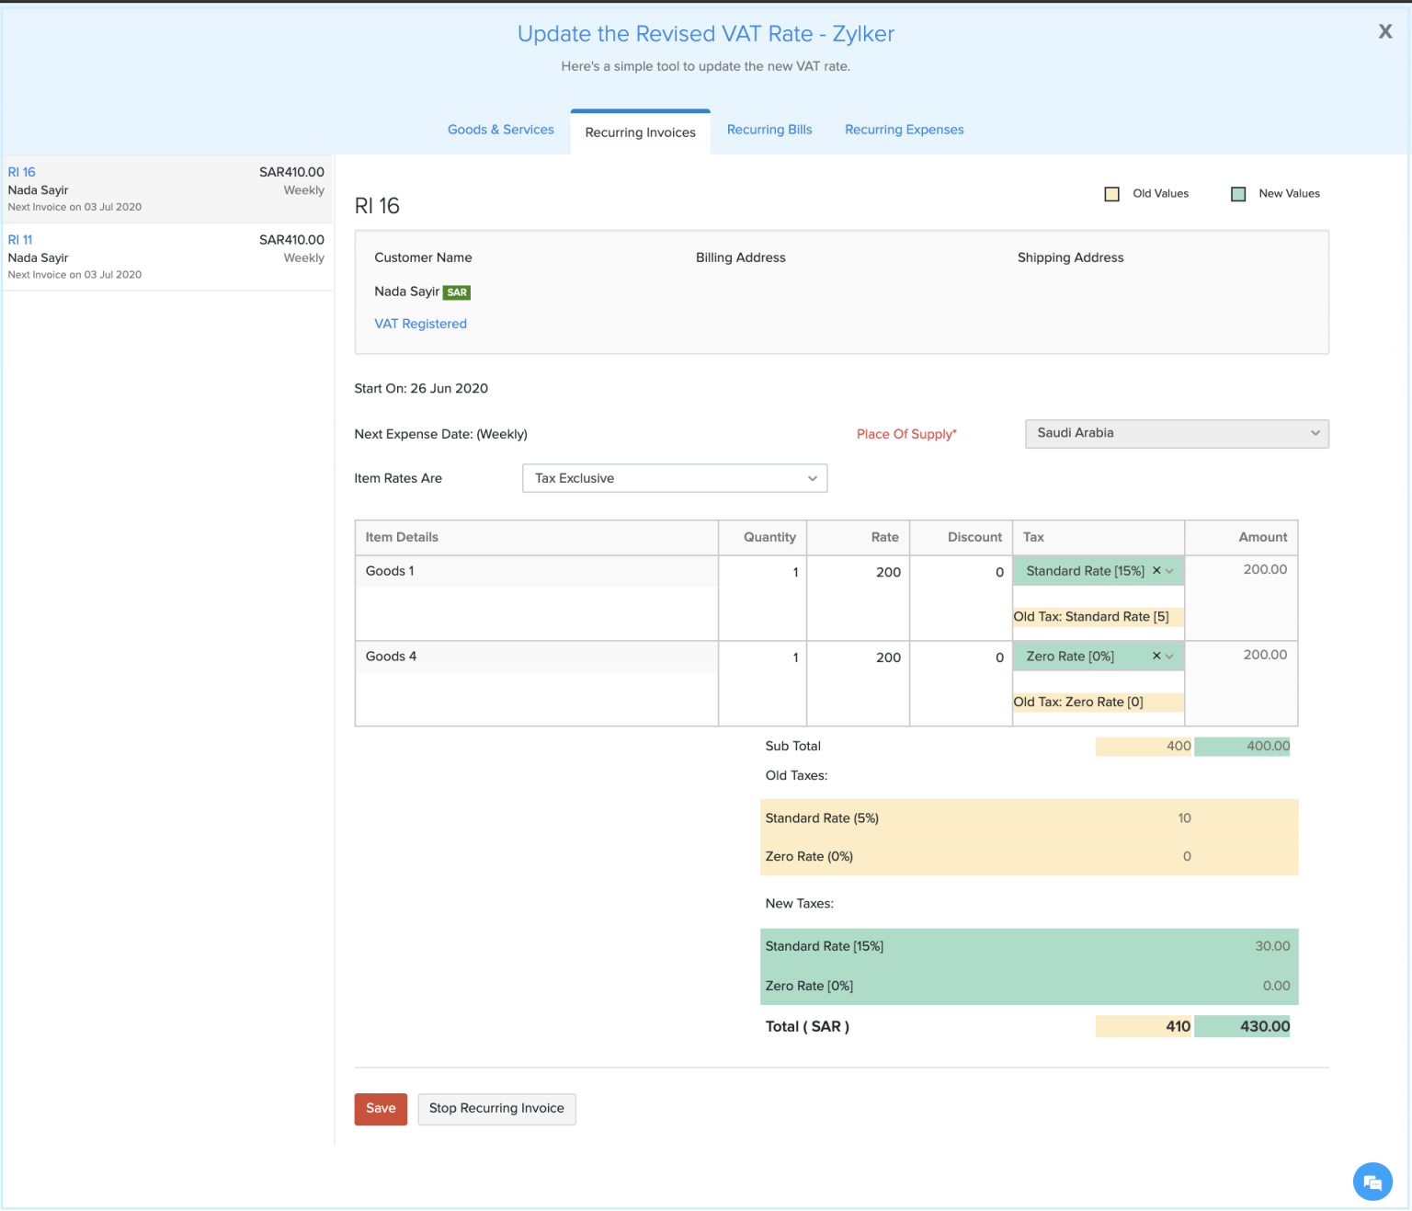Open the chat support bubble icon
This screenshot has width=1412, height=1211.
[x=1372, y=1182]
